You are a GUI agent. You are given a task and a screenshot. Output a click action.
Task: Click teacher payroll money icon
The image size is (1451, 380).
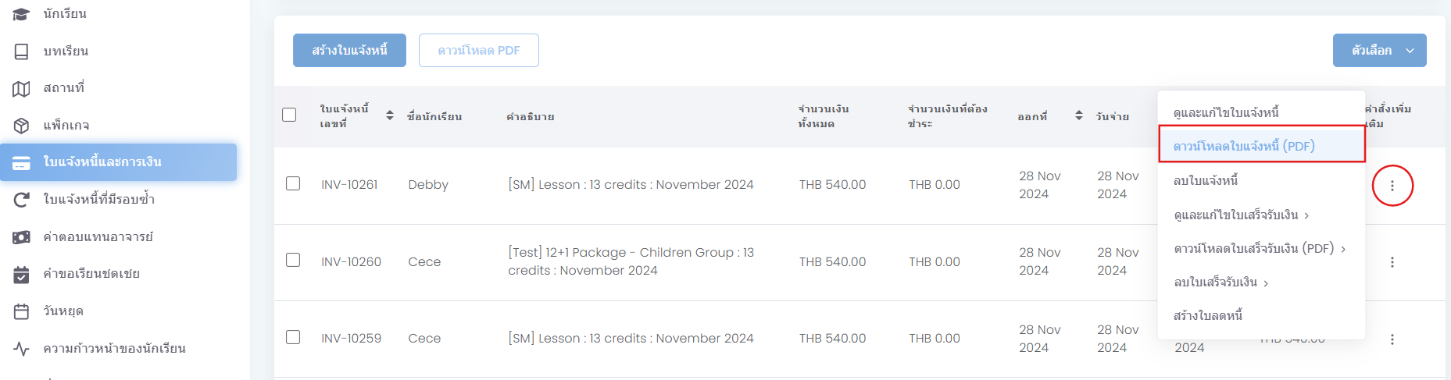[x=21, y=237]
